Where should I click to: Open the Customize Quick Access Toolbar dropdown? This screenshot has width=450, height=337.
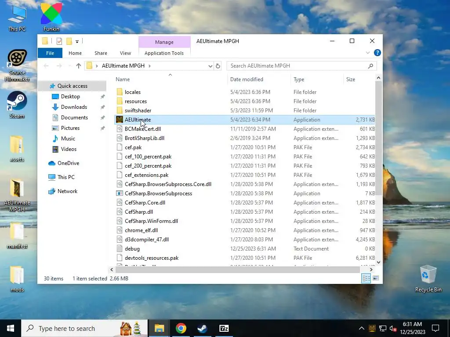(x=77, y=42)
